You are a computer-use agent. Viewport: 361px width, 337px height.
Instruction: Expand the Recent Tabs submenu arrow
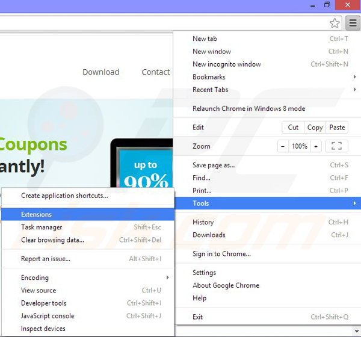tap(355, 90)
